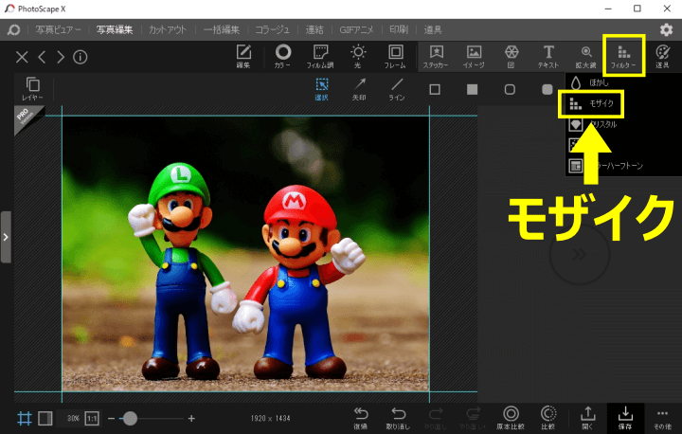Select the 拡大鏡 magnifier tool
Viewport: 682px width, 434px height.
(586, 57)
